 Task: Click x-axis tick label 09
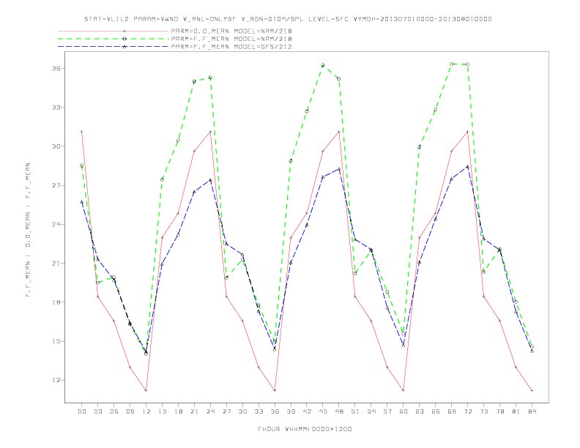(130, 411)
